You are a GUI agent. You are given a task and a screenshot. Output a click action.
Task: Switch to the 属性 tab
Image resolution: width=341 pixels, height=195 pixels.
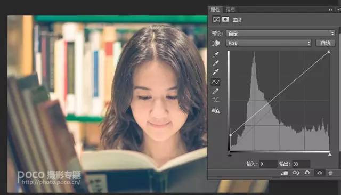tap(215, 10)
